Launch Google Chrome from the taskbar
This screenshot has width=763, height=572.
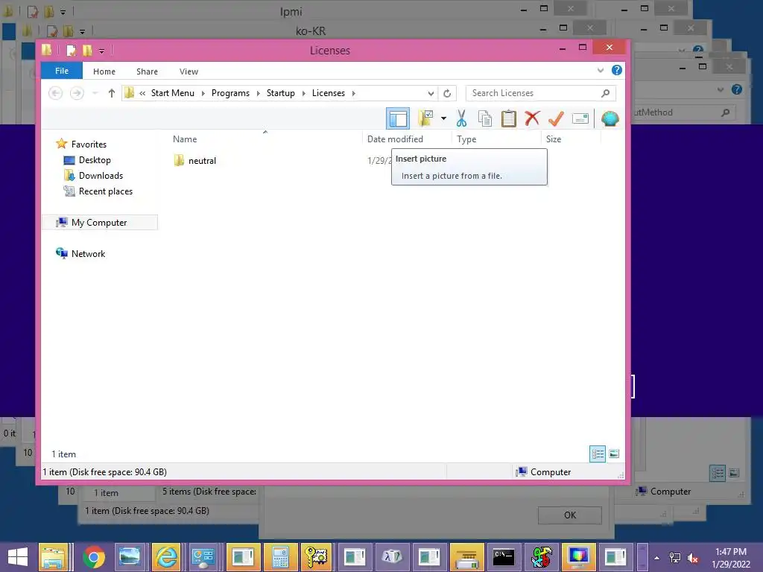pos(93,557)
